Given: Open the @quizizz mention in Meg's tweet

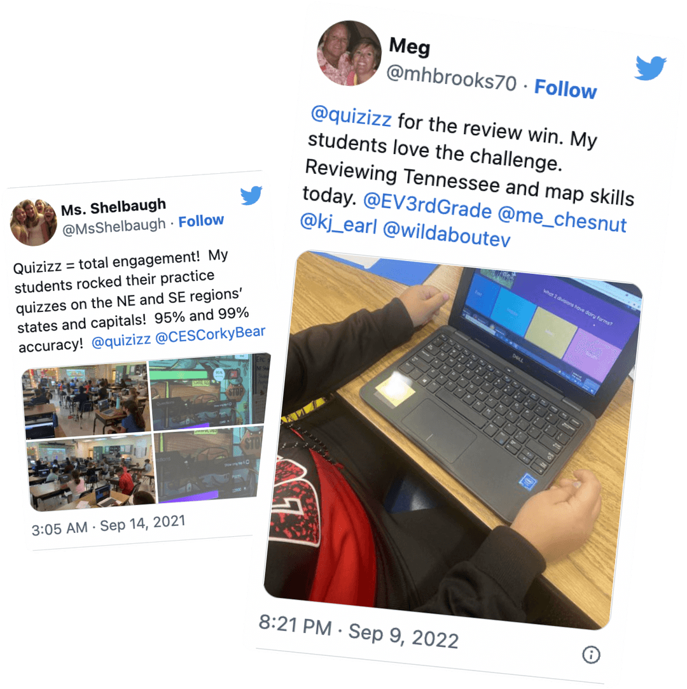Looking at the screenshot, I should [351, 117].
